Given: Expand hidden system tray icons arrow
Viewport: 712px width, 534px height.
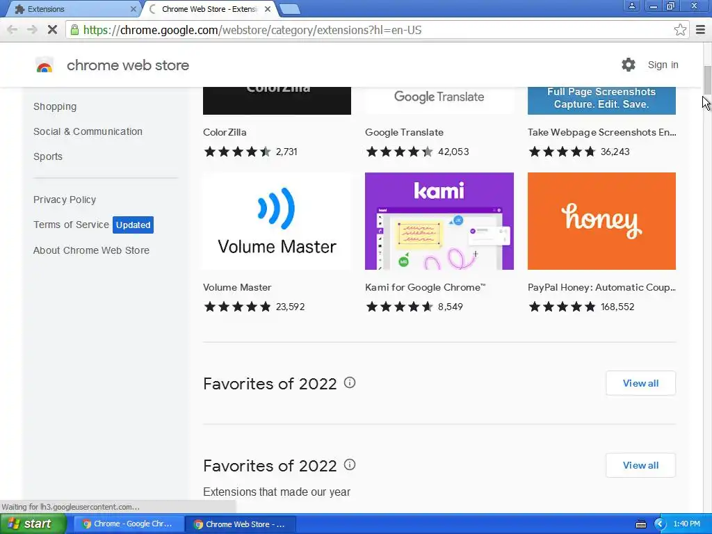Looking at the screenshot, I should click(660, 524).
